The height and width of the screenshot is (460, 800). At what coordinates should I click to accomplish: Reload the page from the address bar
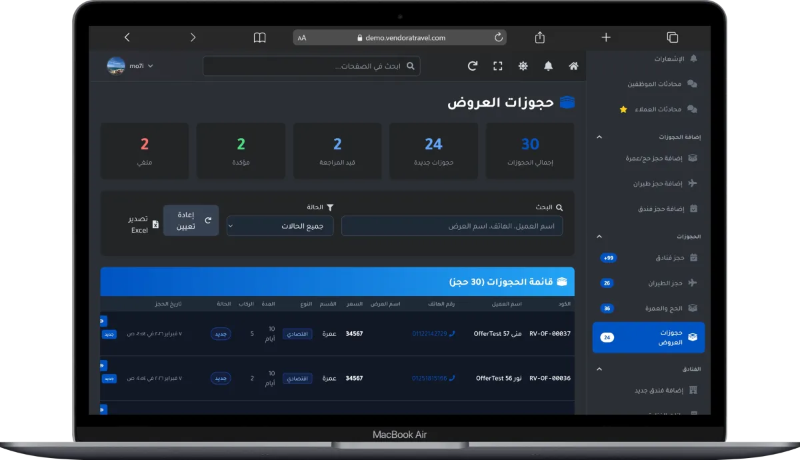point(499,38)
